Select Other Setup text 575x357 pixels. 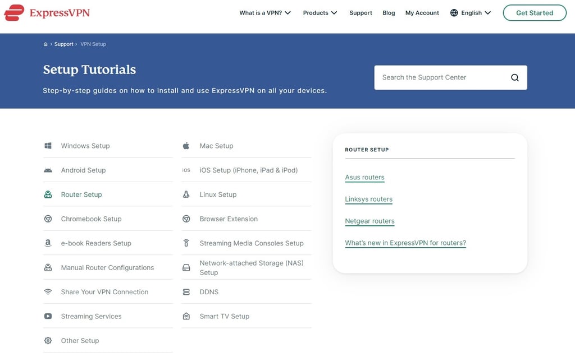point(80,341)
